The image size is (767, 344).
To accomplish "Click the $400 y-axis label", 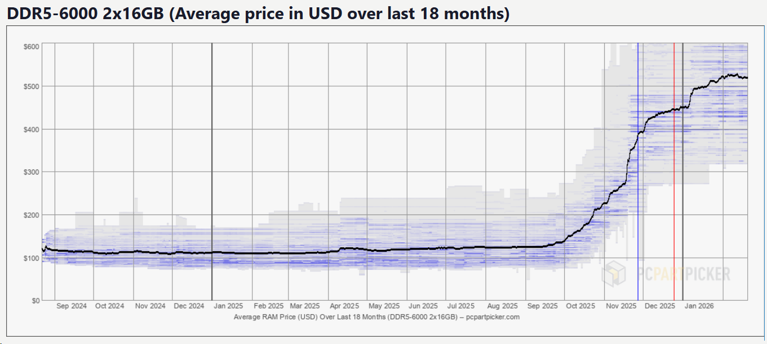I will tap(32, 129).
